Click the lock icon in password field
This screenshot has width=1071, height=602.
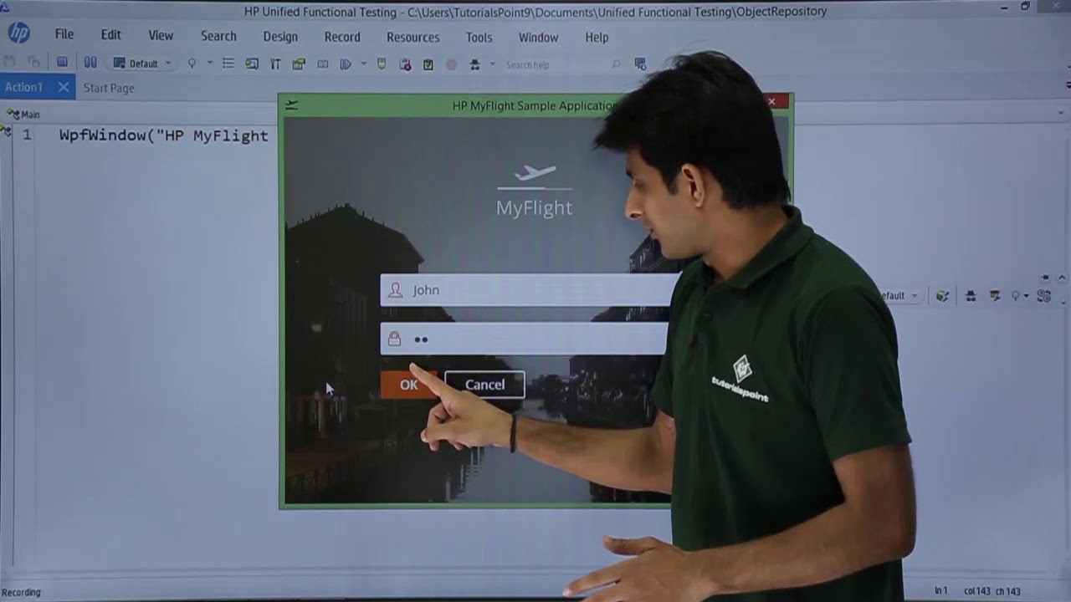point(394,339)
